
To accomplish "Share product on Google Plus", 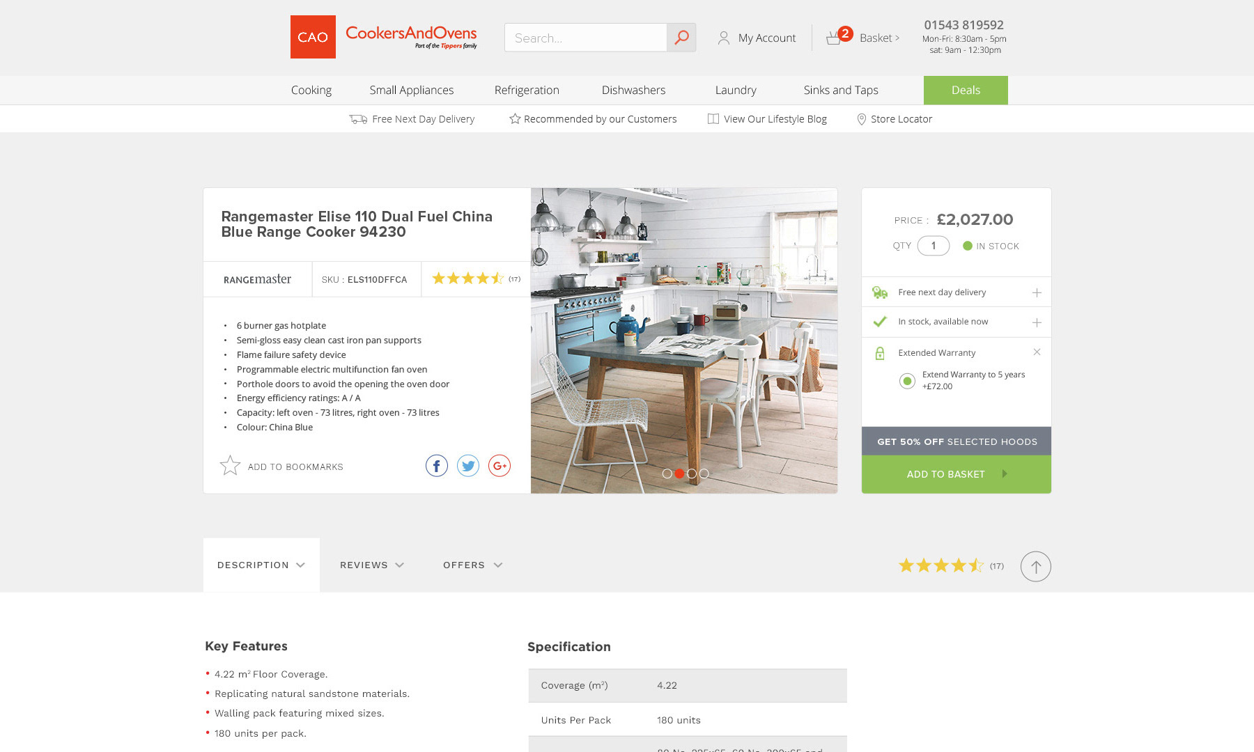I will (x=500, y=466).
